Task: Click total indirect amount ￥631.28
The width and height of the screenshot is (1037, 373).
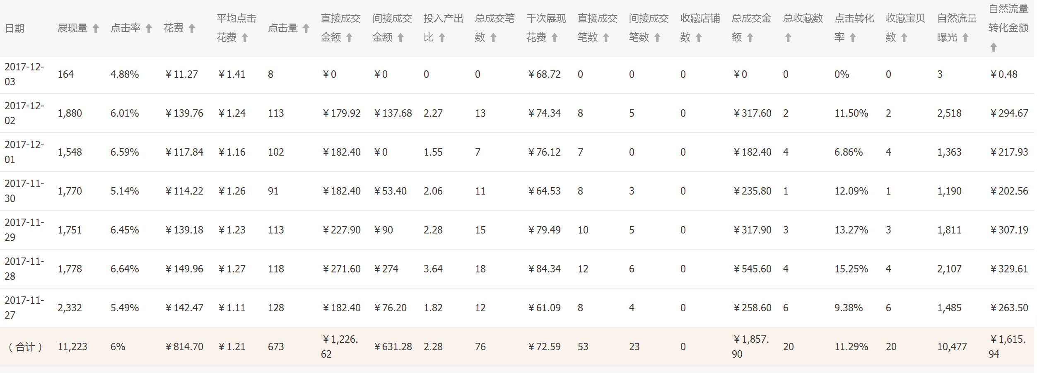Action: 393,347
